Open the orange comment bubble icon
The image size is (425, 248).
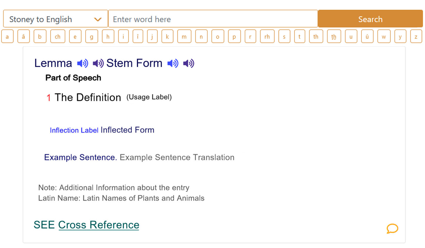392,228
